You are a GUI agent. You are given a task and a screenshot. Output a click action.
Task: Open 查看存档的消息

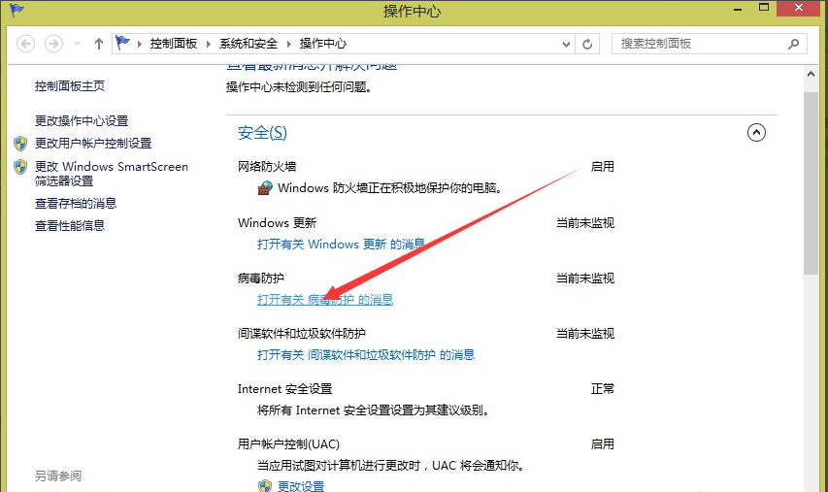coord(76,203)
